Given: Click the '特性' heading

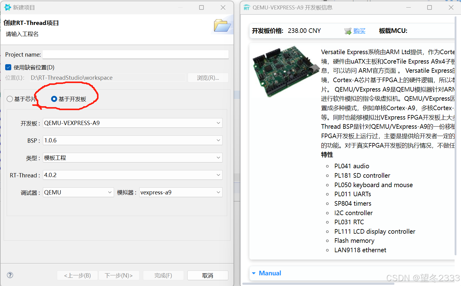Looking at the screenshot, I should point(327,155).
